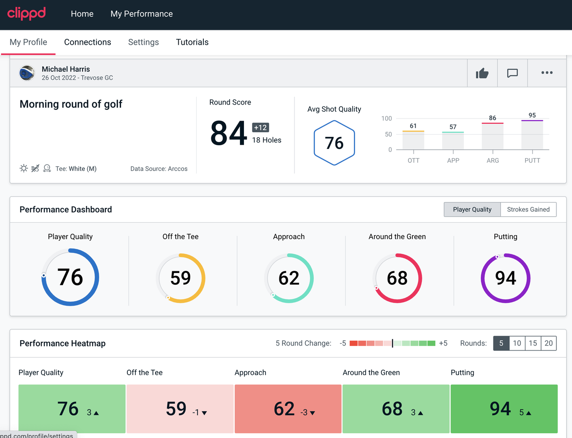Screen dimensions: 572x438
Task: Set heatmap rounds to 5
Action: click(x=501, y=343)
